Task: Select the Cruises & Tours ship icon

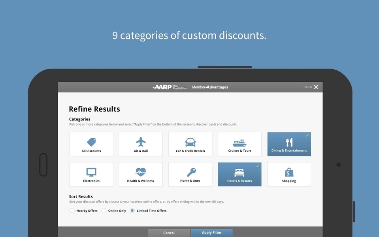Action: 239,143
